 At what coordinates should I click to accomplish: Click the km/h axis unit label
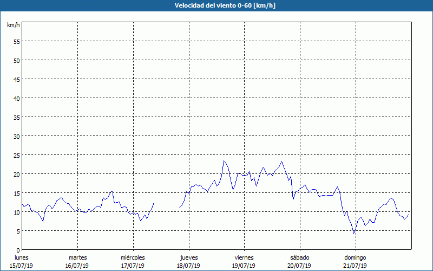[x=14, y=25]
